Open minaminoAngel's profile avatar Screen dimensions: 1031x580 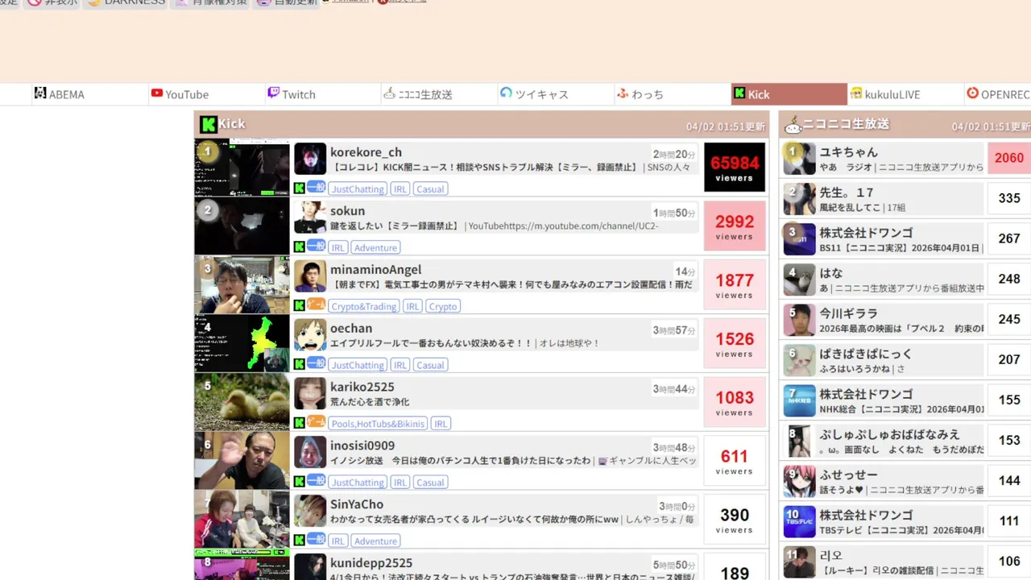coord(310,276)
